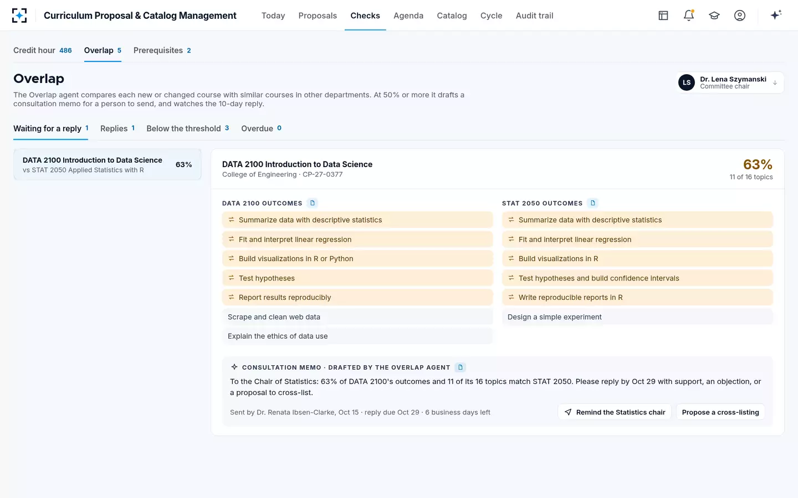Select the Checks tab

pyautogui.click(x=365, y=15)
